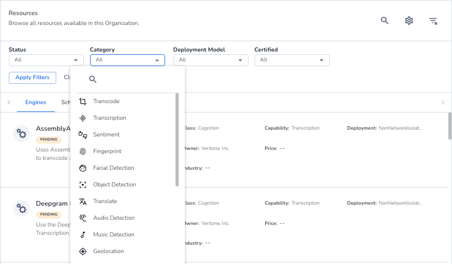Open the Certified dropdown
This screenshot has height=264, width=452.
[x=292, y=60]
